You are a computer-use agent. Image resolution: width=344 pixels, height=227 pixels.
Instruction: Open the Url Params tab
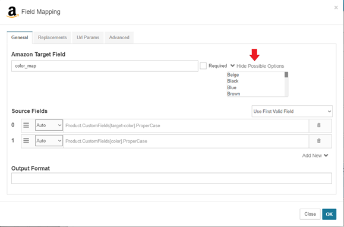(88, 37)
